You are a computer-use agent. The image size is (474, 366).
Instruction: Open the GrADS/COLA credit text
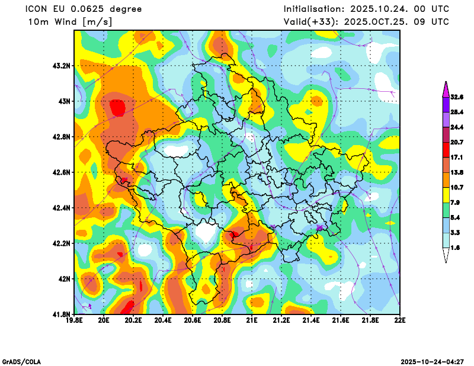(x=21, y=361)
